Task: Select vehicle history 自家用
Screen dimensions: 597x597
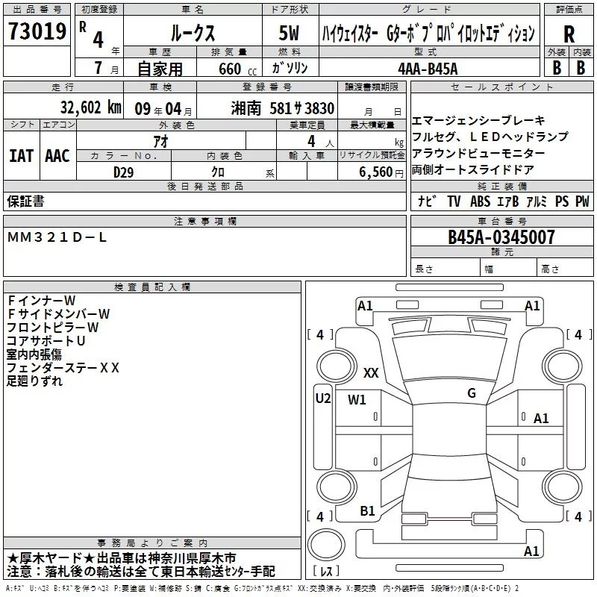Action: pyautogui.click(x=160, y=69)
